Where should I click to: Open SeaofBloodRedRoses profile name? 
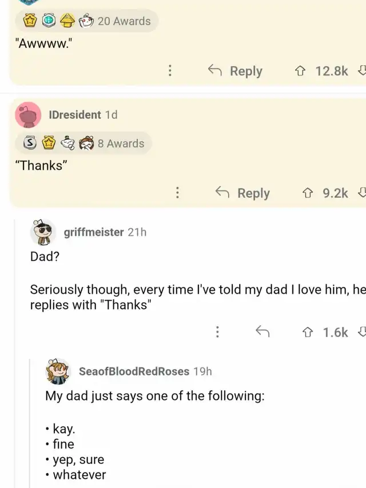point(134,371)
